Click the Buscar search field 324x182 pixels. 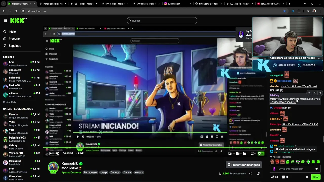(162, 21)
